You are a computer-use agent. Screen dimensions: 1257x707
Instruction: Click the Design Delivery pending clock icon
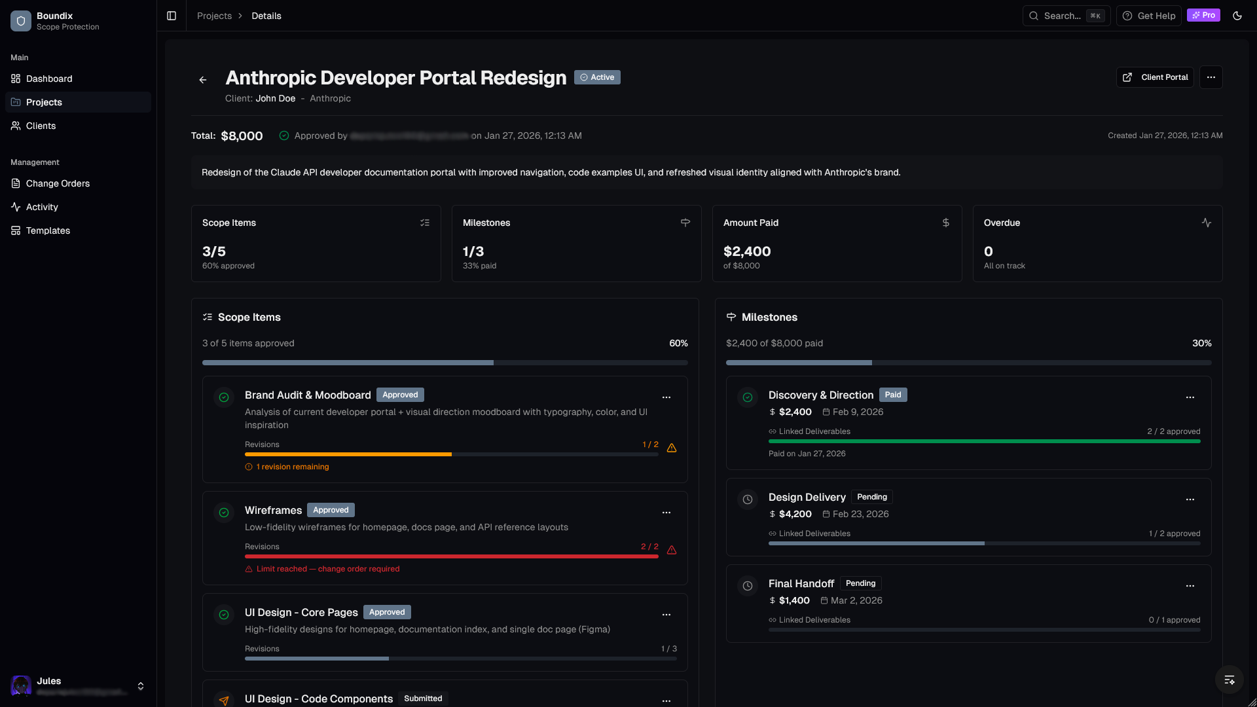pyautogui.click(x=748, y=499)
